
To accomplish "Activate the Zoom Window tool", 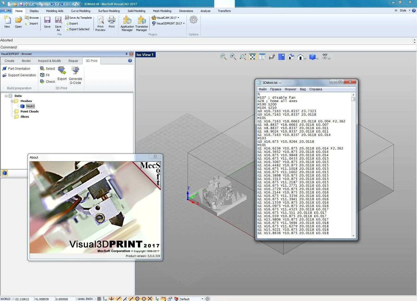I will [243, 57].
